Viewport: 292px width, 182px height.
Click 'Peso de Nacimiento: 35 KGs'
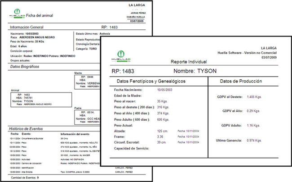27,41
